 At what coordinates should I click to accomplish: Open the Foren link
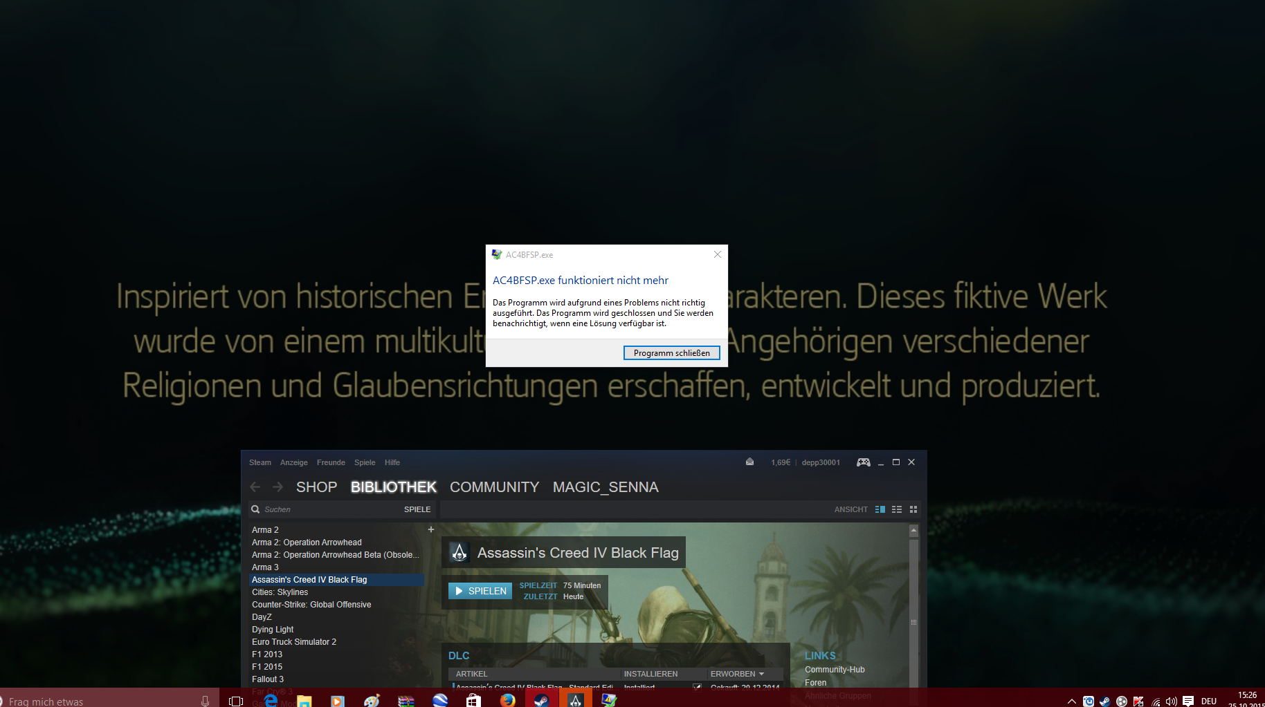[815, 683]
